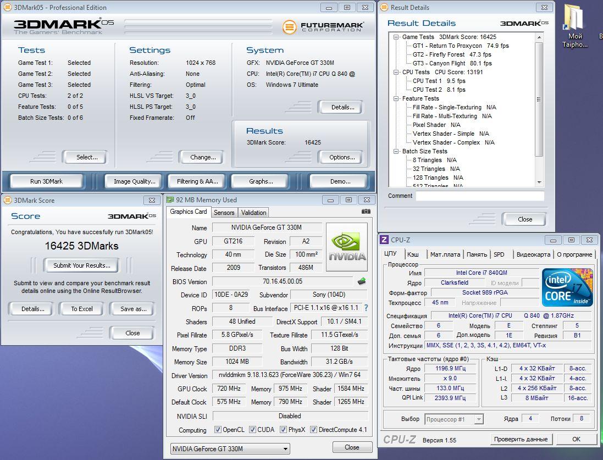
Task: Select GT2 - Firefly Forest row
Action: coord(451,54)
